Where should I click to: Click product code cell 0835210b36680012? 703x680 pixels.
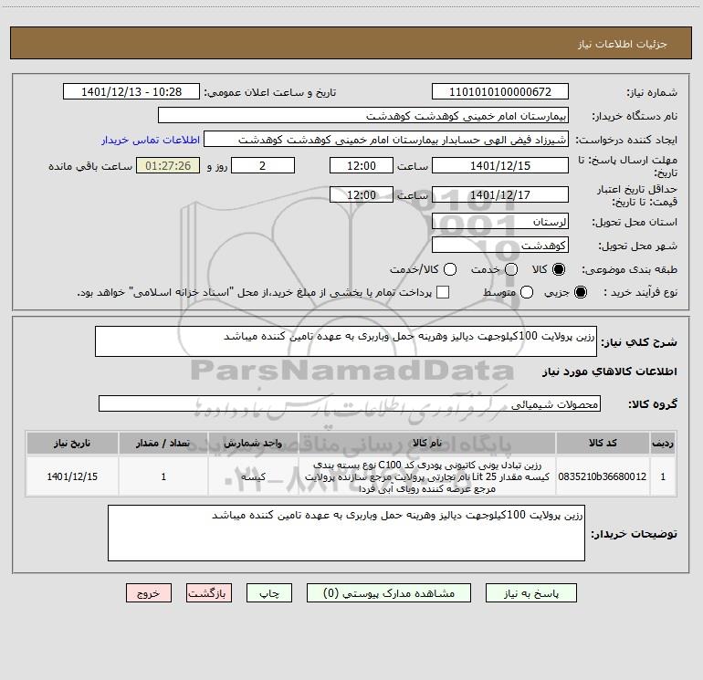(603, 476)
